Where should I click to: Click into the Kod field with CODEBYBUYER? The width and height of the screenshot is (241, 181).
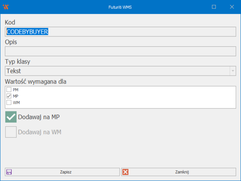(120, 32)
